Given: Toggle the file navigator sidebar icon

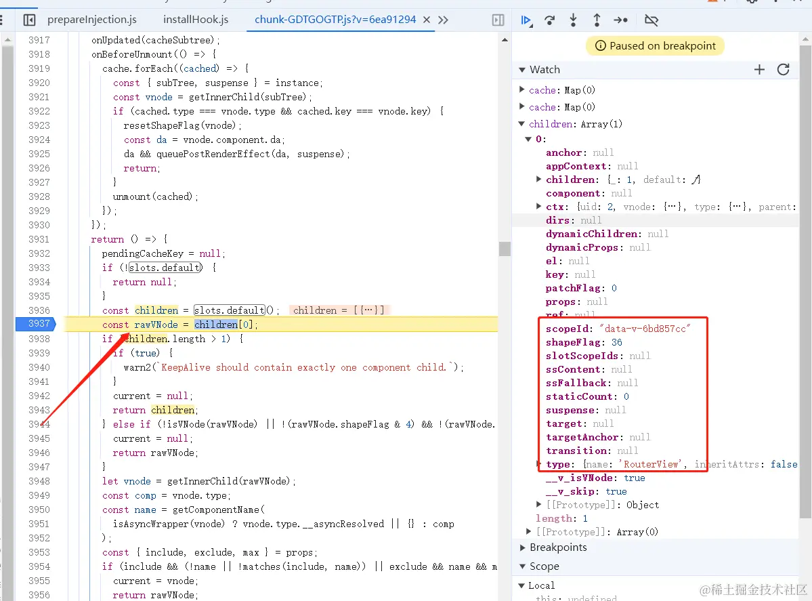Looking at the screenshot, I should tap(30, 20).
